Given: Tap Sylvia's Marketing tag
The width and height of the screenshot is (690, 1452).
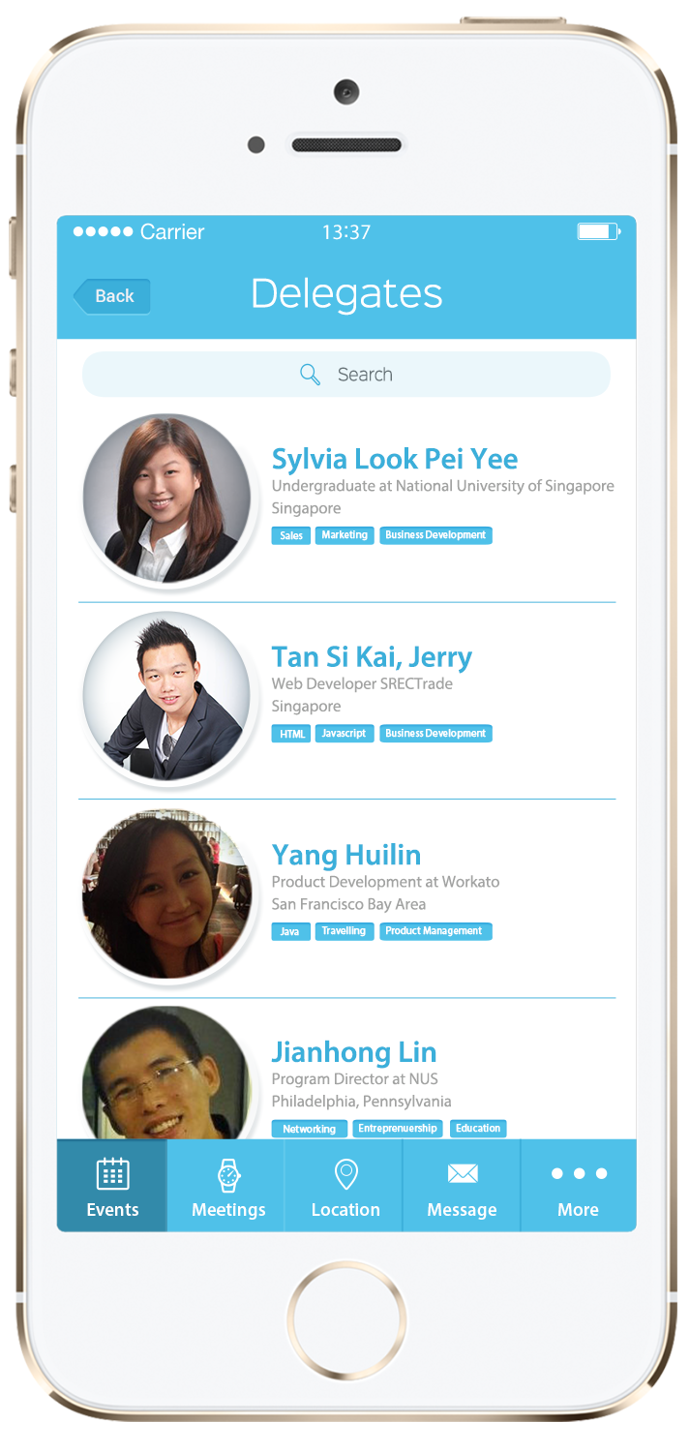Looking at the screenshot, I should click(x=345, y=535).
